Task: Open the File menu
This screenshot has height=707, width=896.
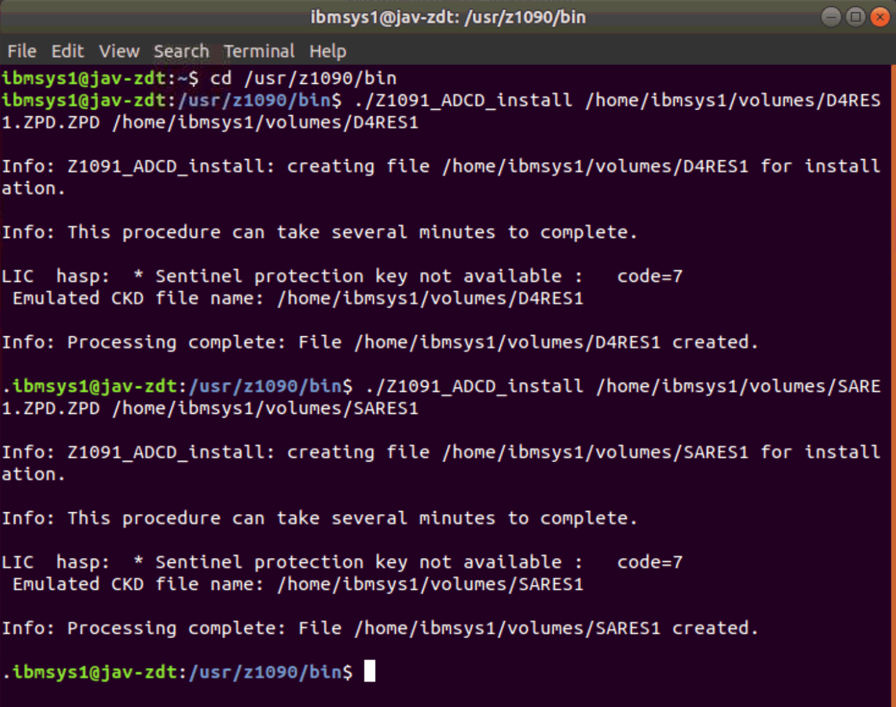Action: pyautogui.click(x=22, y=51)
